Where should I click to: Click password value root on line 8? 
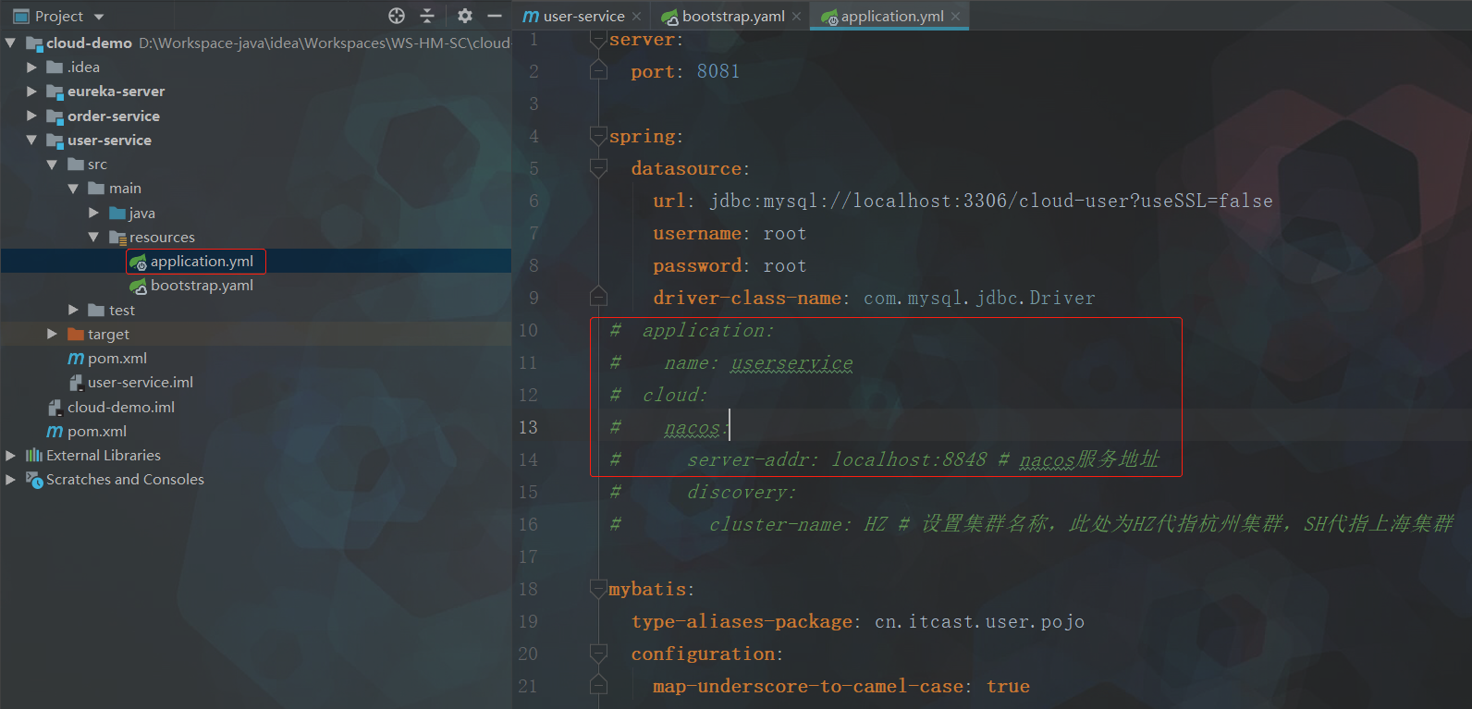[785, 266]
